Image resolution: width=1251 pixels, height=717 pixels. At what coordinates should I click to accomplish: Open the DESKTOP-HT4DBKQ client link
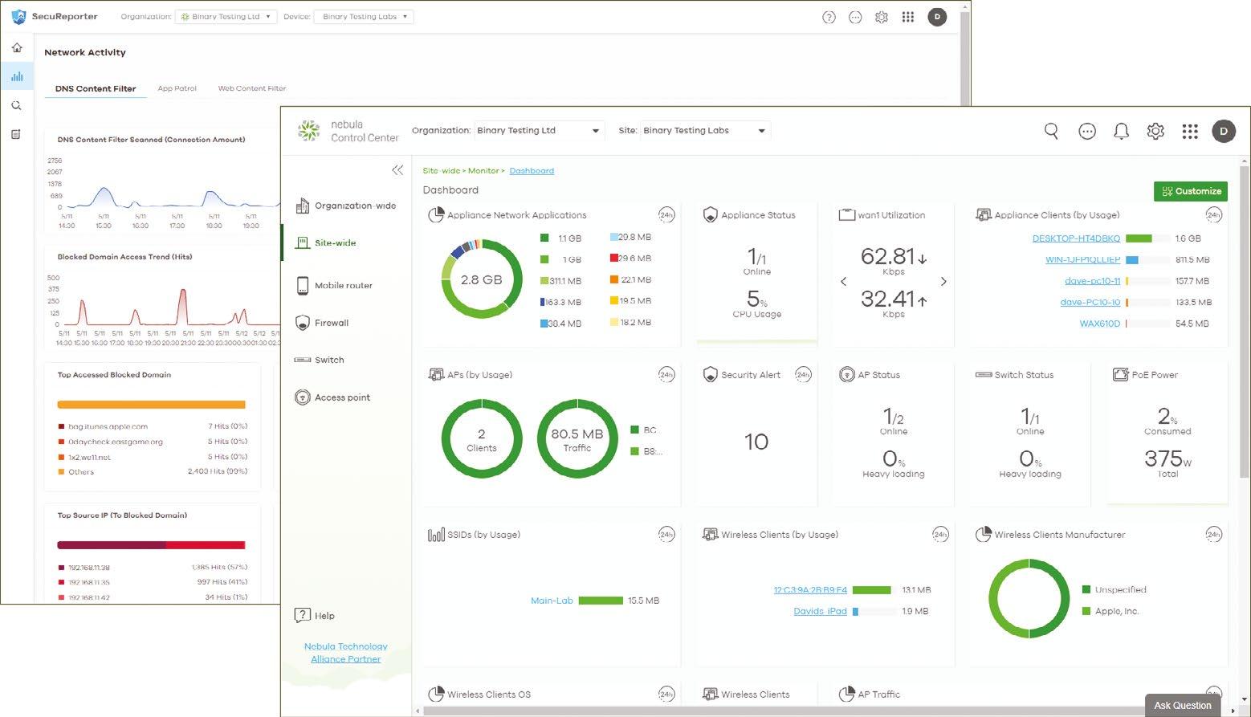[x=1076, y=238]
